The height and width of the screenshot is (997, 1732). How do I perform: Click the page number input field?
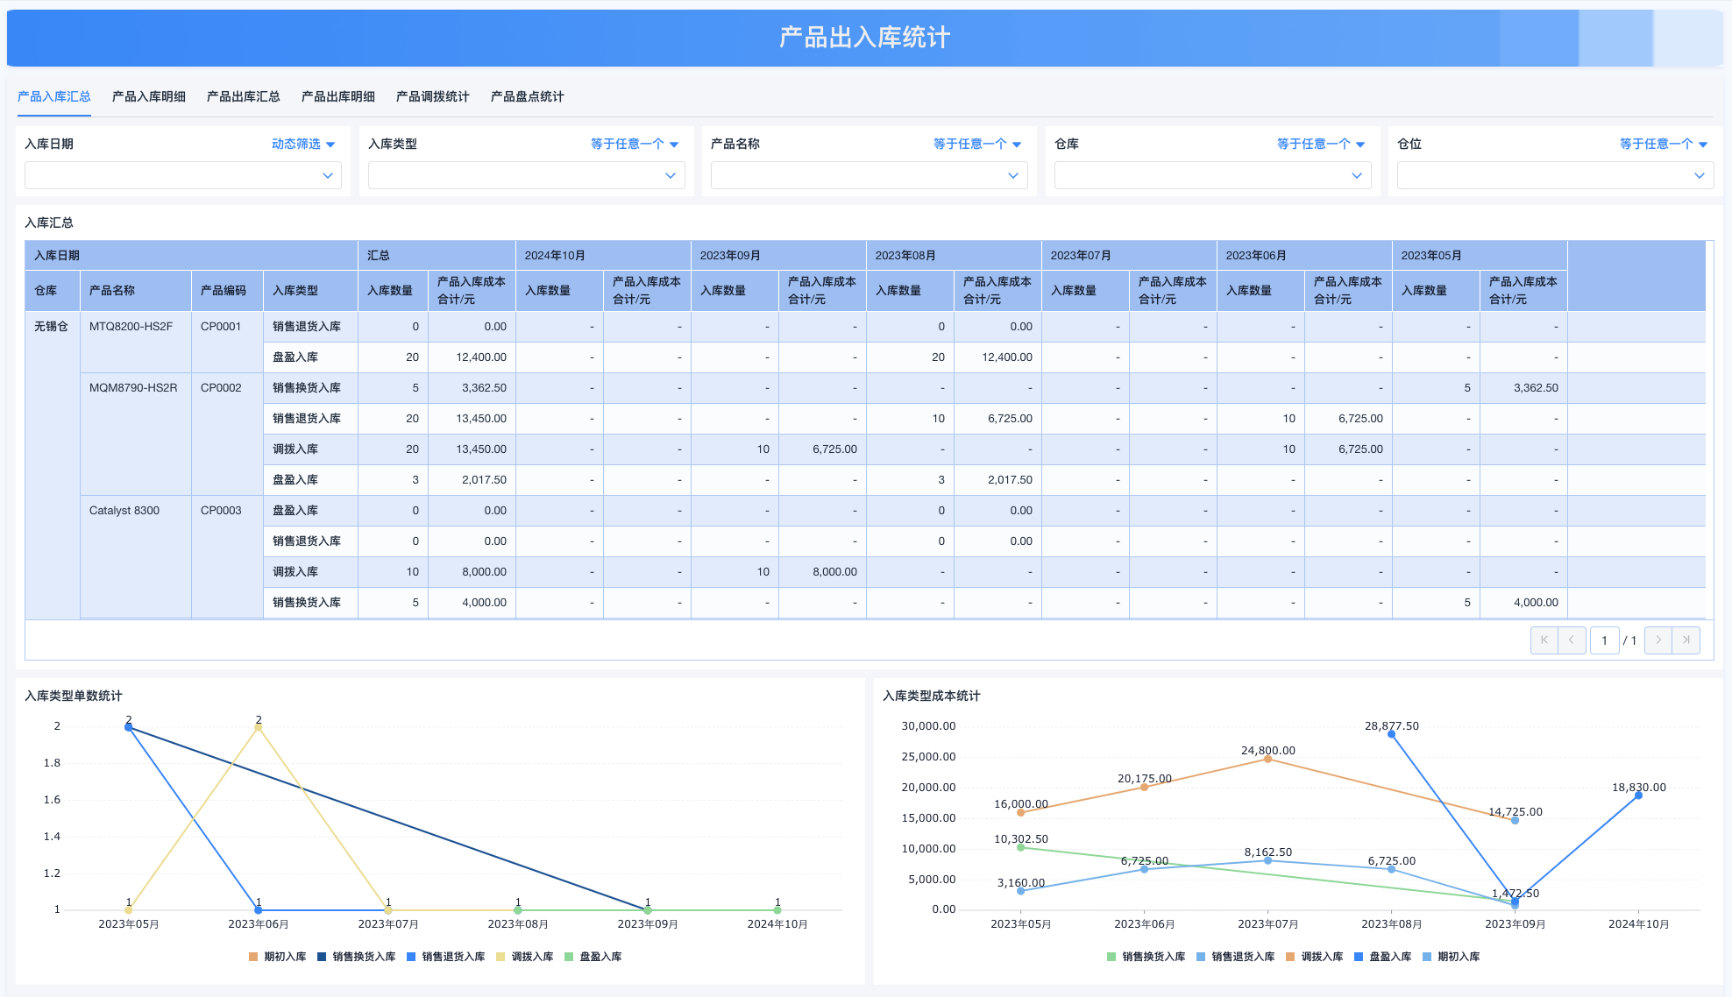click(1604, 640)
